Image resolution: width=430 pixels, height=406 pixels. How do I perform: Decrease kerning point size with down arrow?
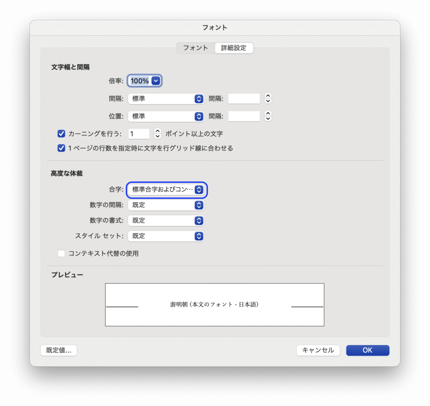click(157, 137)
